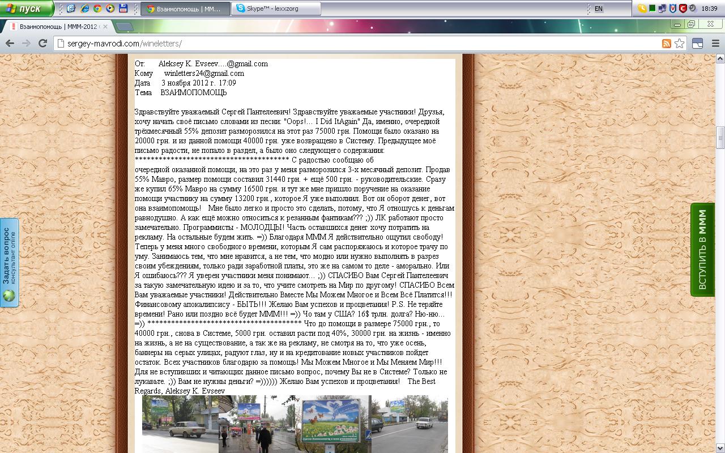Change the EN keyboard language indicator
The height and width of the screenshot is (453, 725).
click(x=599, y=8)
